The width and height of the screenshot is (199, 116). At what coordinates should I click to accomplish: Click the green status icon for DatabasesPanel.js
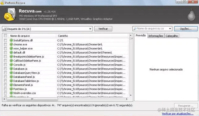(x=11, y=77)
